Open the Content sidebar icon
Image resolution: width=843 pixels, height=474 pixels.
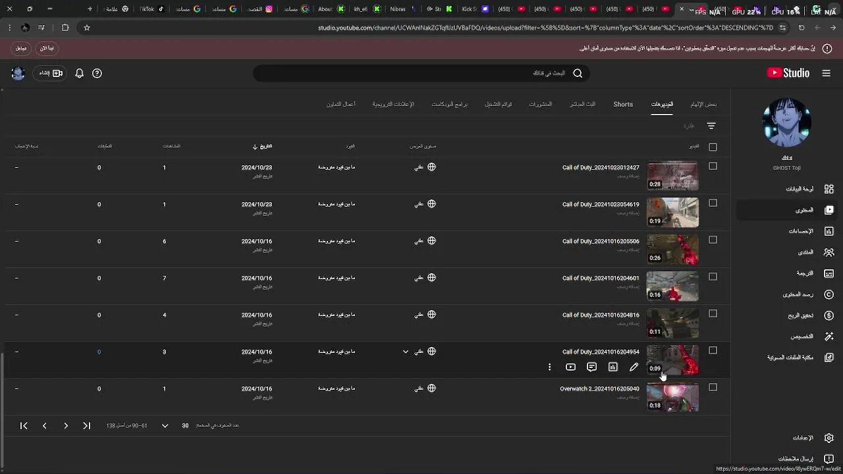coord(829,210)
